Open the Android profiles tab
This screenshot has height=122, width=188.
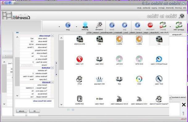[139, 32]
